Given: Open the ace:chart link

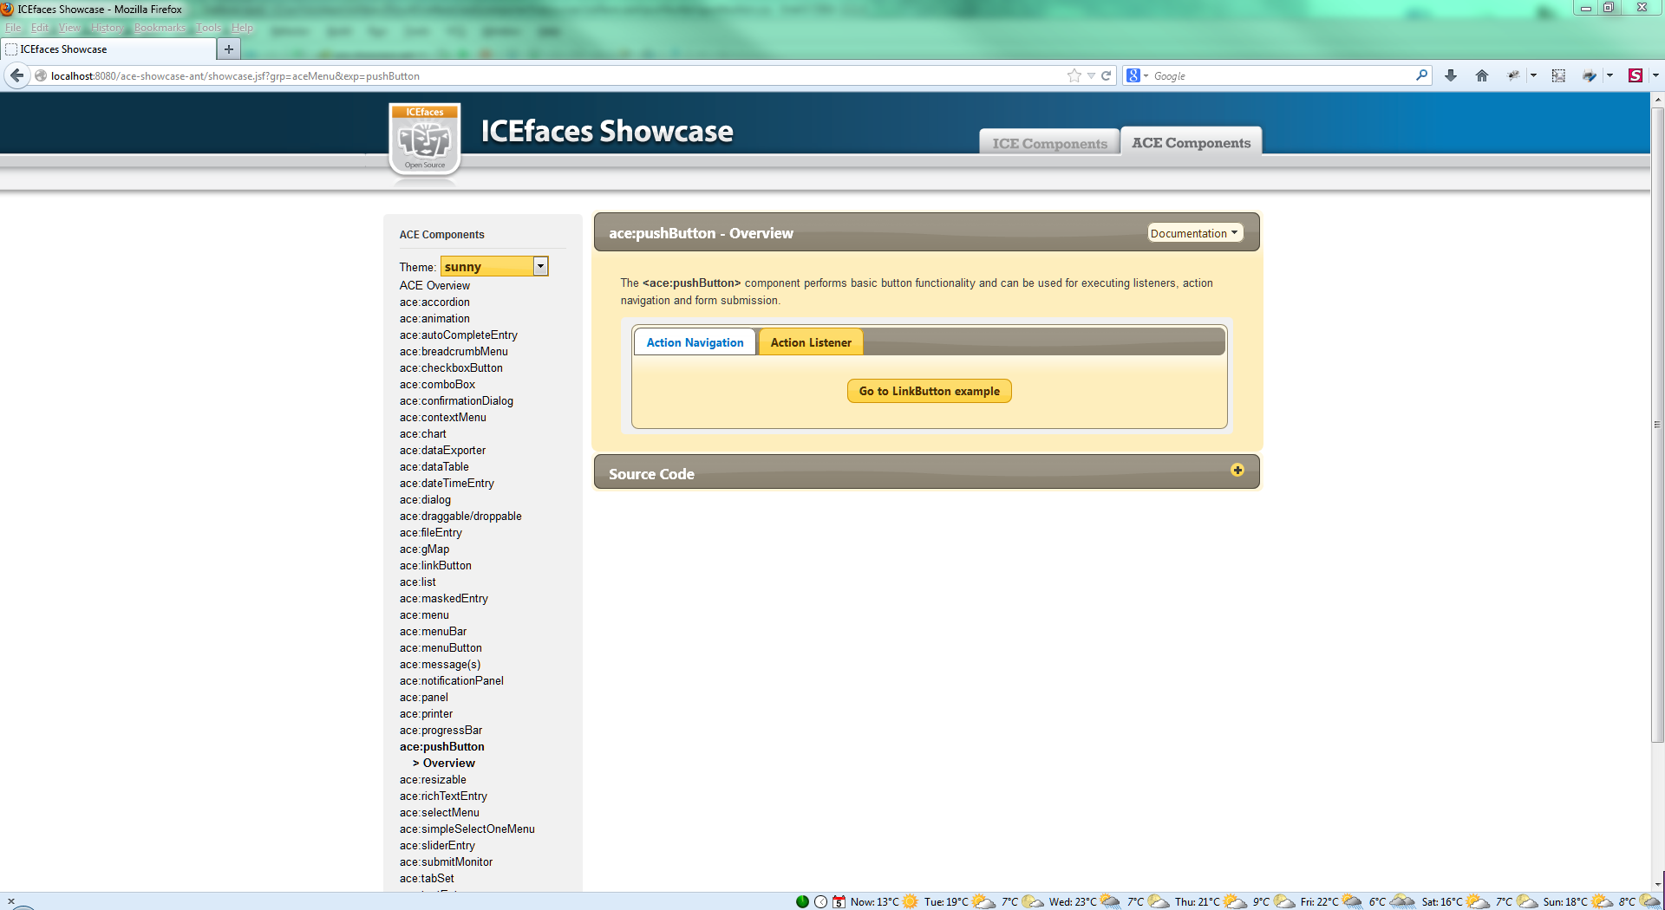Looking at the screenshot, I should [422, 433].
